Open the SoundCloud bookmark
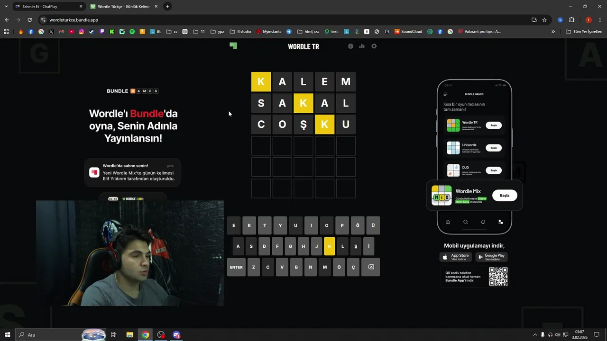 click(408, 32)
